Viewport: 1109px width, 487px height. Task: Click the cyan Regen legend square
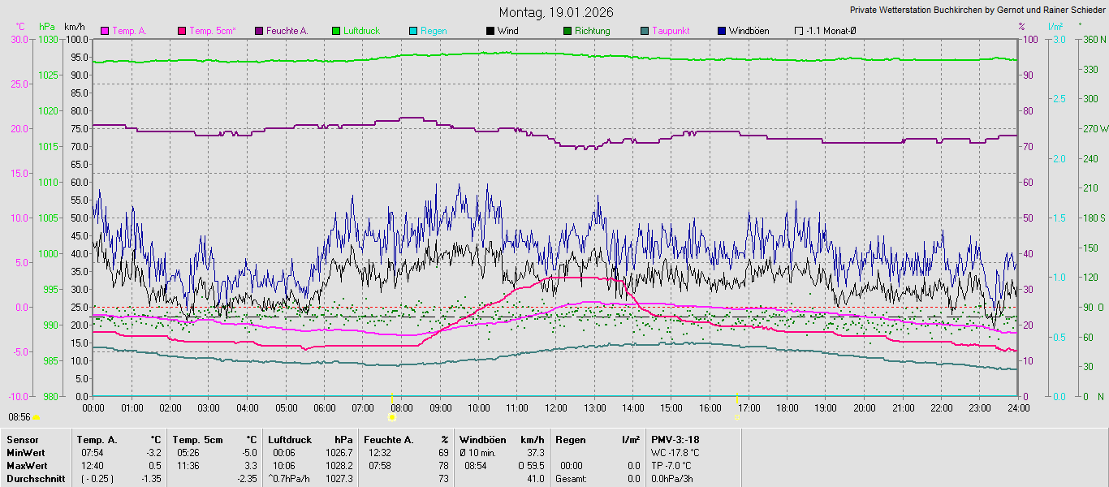413,31
